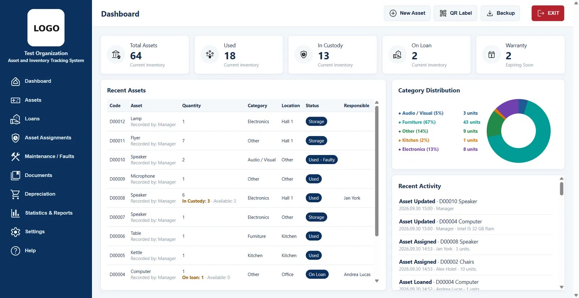Click the Assets sidebar icon
Image resolution: width=579 pixels, height=298 pixels.
pos(15,100)
